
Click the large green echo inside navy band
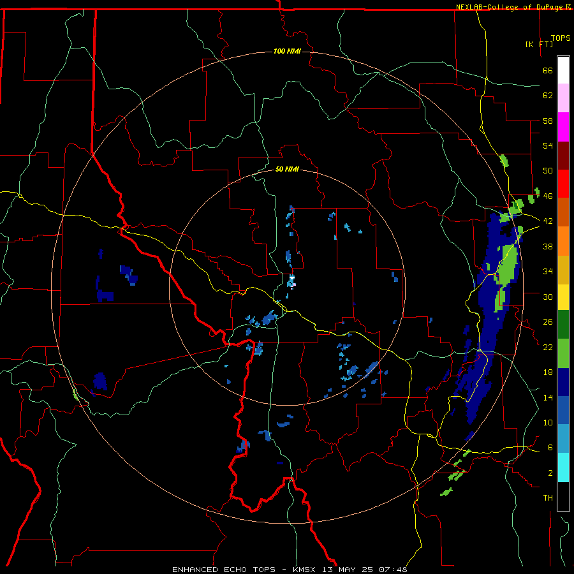pyautogui.click(x=508, y=267)
